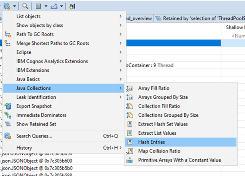Run Extract Hash Set Values query

tap(181, 124)
